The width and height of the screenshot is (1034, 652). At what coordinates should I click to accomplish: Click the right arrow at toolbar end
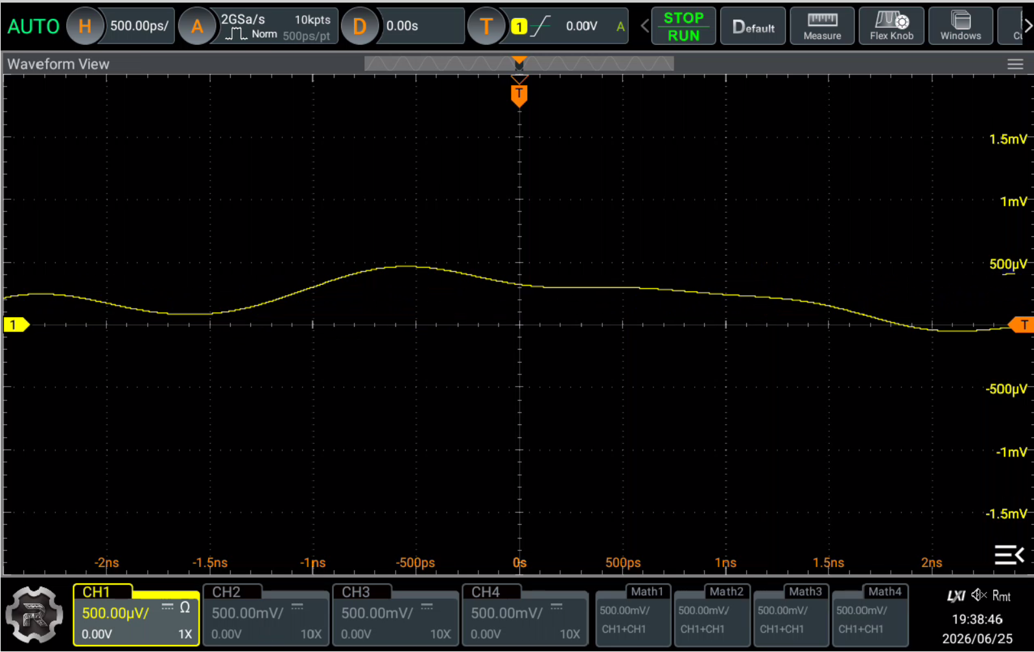[1028, 26]
